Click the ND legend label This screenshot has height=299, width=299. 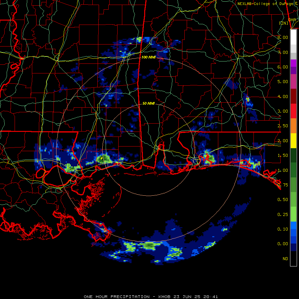pyautogui.click(x=285, y=259)
